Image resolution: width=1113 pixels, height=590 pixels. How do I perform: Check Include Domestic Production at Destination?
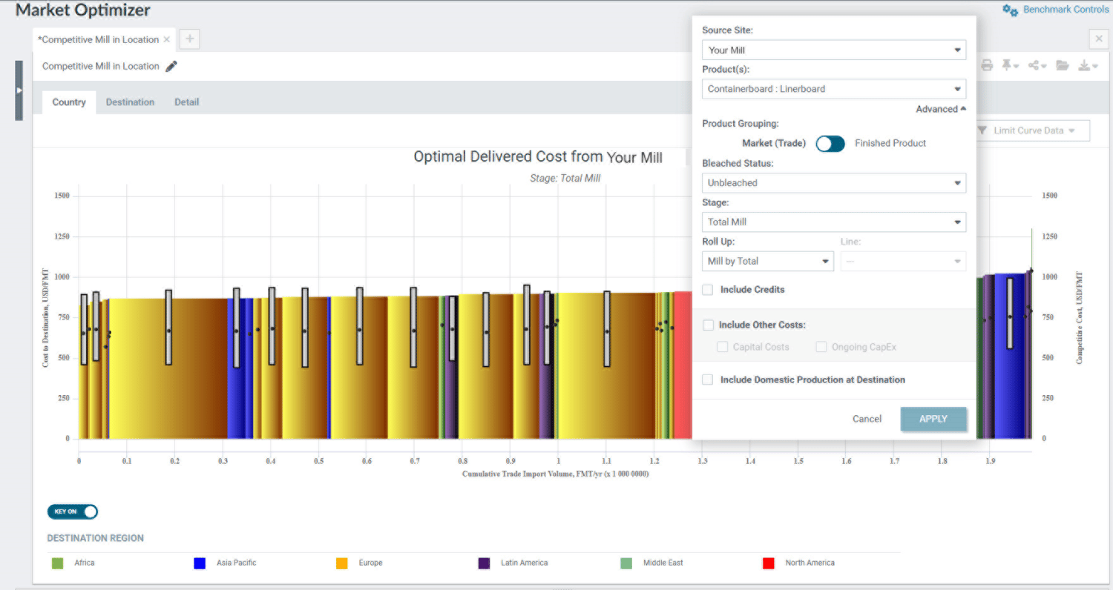(707, 379)
